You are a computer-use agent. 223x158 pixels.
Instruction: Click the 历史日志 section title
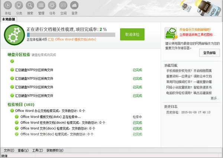pyautogui.click(x=171, y=107)
